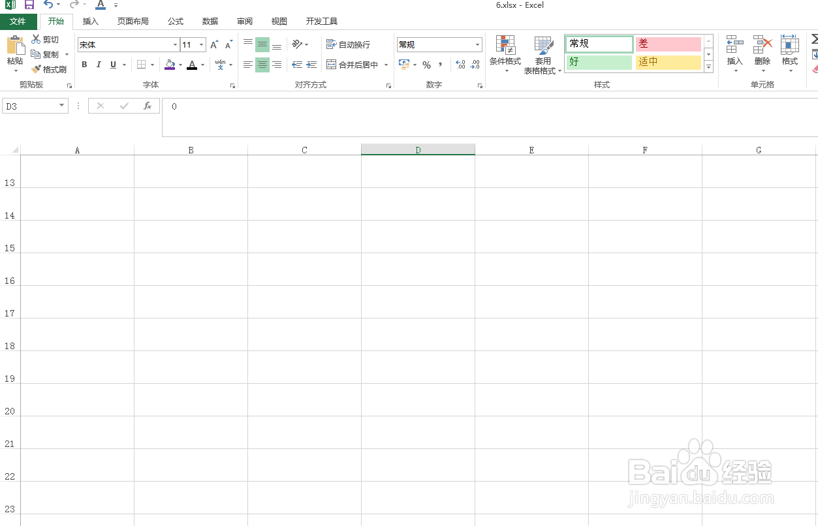Image resolution: width=818 pixels, height=526 pixels.
Task: Switch to the 公式 Formulas tab
Action: [176, 22]
